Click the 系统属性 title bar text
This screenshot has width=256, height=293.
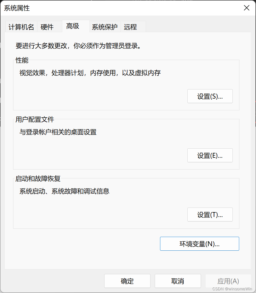coord(17,8)
